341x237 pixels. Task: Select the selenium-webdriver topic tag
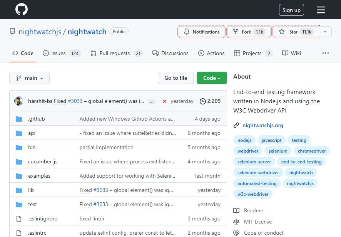[258, 173]
